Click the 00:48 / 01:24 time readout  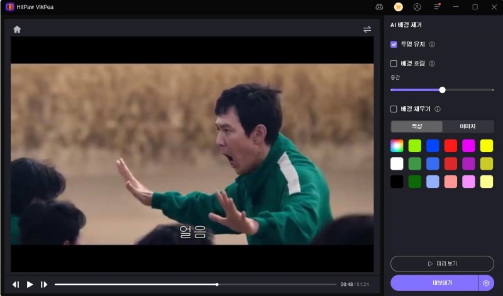(355, 285)
